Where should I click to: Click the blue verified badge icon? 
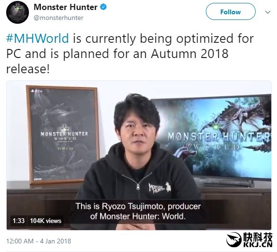click(103, 7)
